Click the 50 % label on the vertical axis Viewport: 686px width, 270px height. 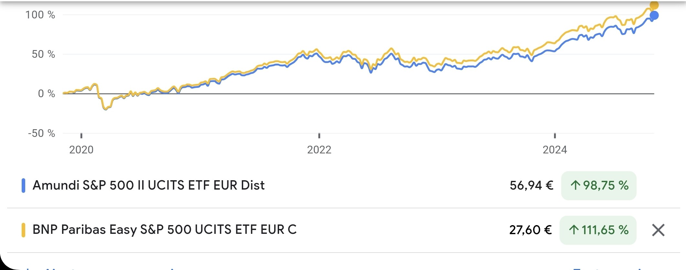point(43,54)
